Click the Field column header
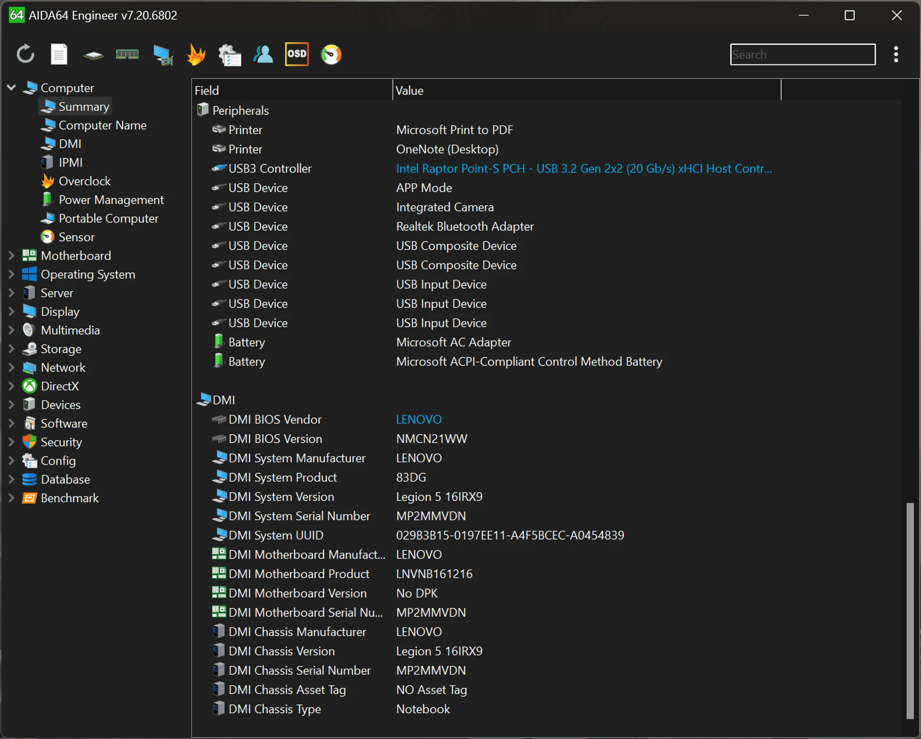 (x=292, y=90)
